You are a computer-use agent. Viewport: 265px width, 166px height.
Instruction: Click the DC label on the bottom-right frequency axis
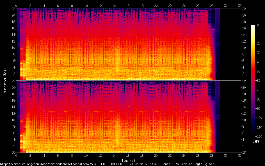pyautogui.click(x=244, y=153)
